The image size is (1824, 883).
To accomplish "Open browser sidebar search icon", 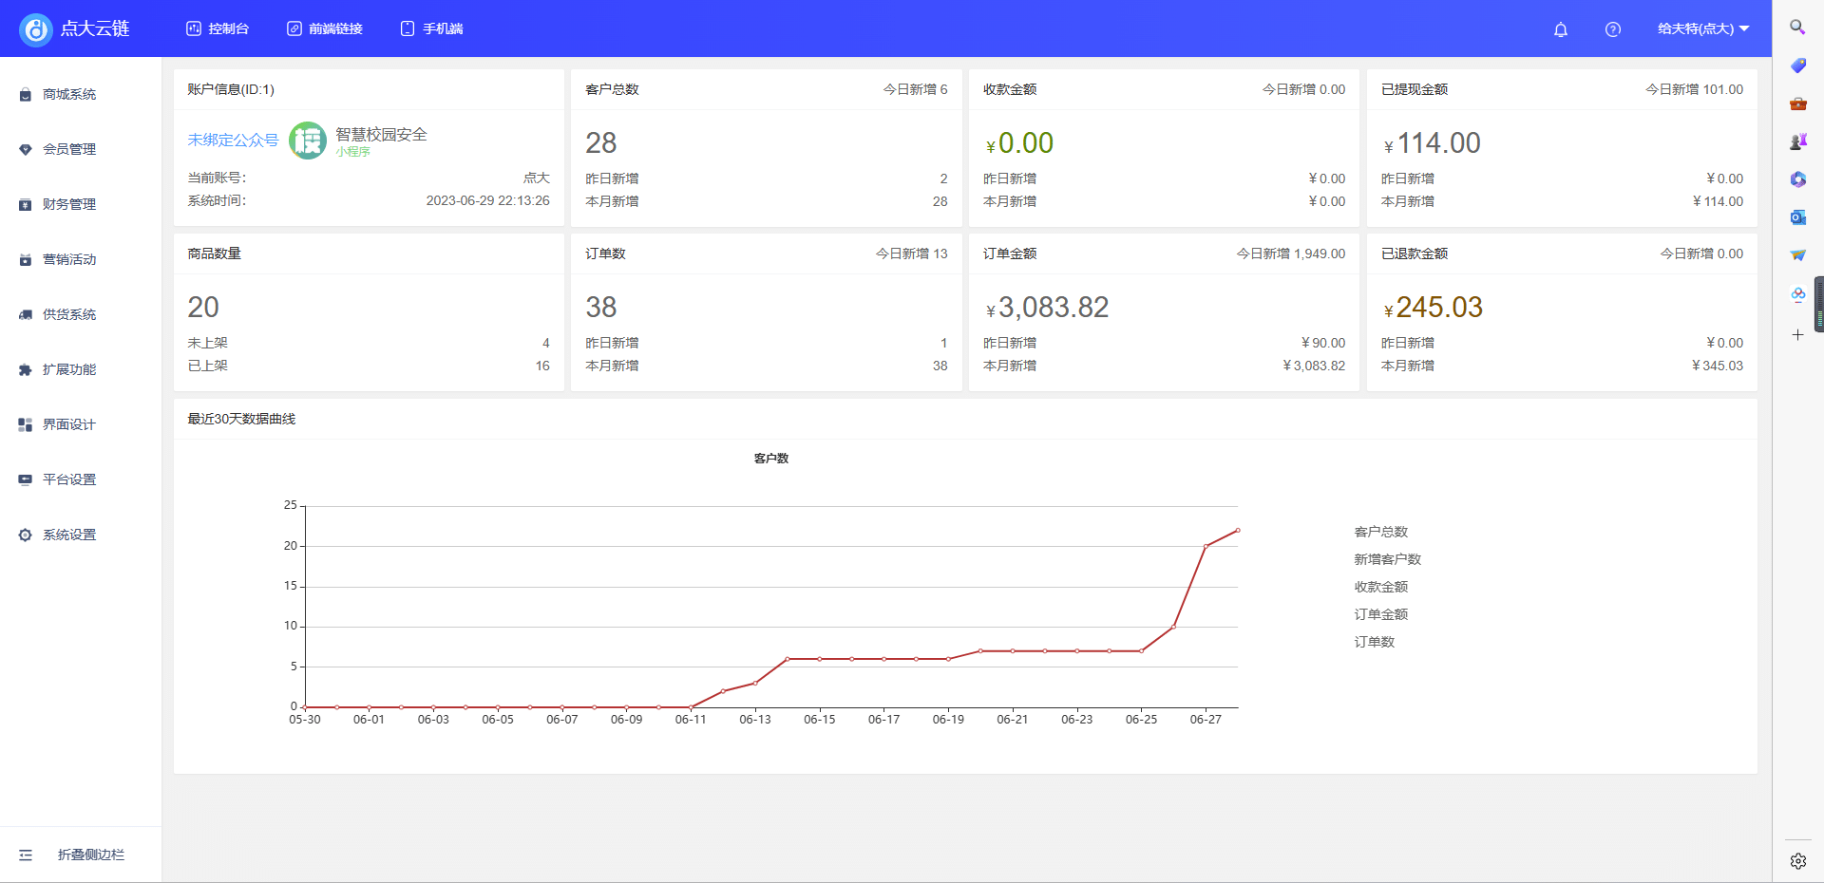I will tap(1797, 27).
